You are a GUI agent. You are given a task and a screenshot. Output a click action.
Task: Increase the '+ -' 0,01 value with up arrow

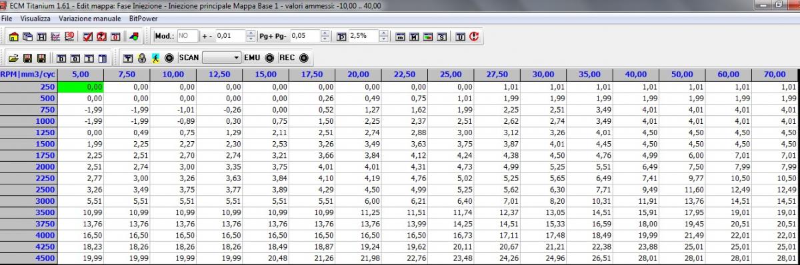click(x=251, y=33)
